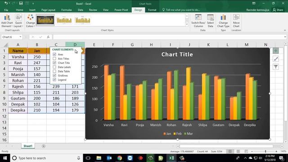Open Windows Start menu
This screenshot has width=288, height=162.
click(x=5, y=158)
